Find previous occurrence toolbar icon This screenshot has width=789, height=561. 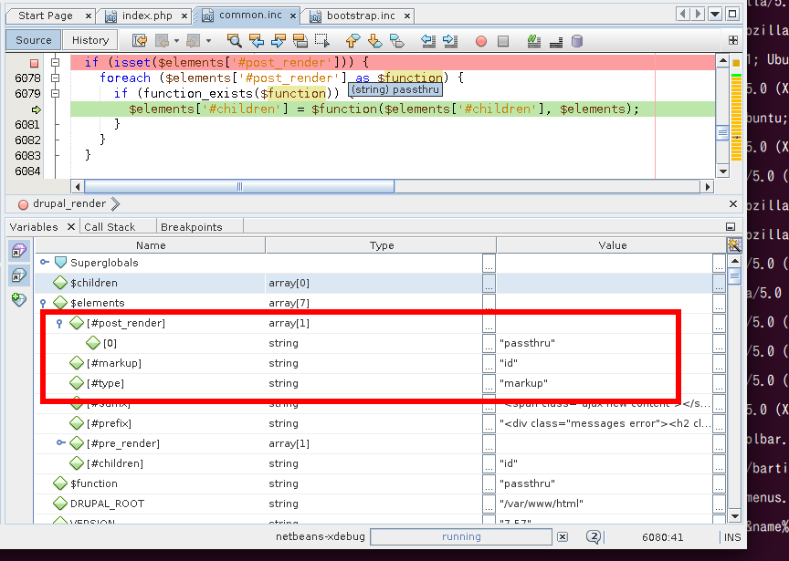(256, 41)
